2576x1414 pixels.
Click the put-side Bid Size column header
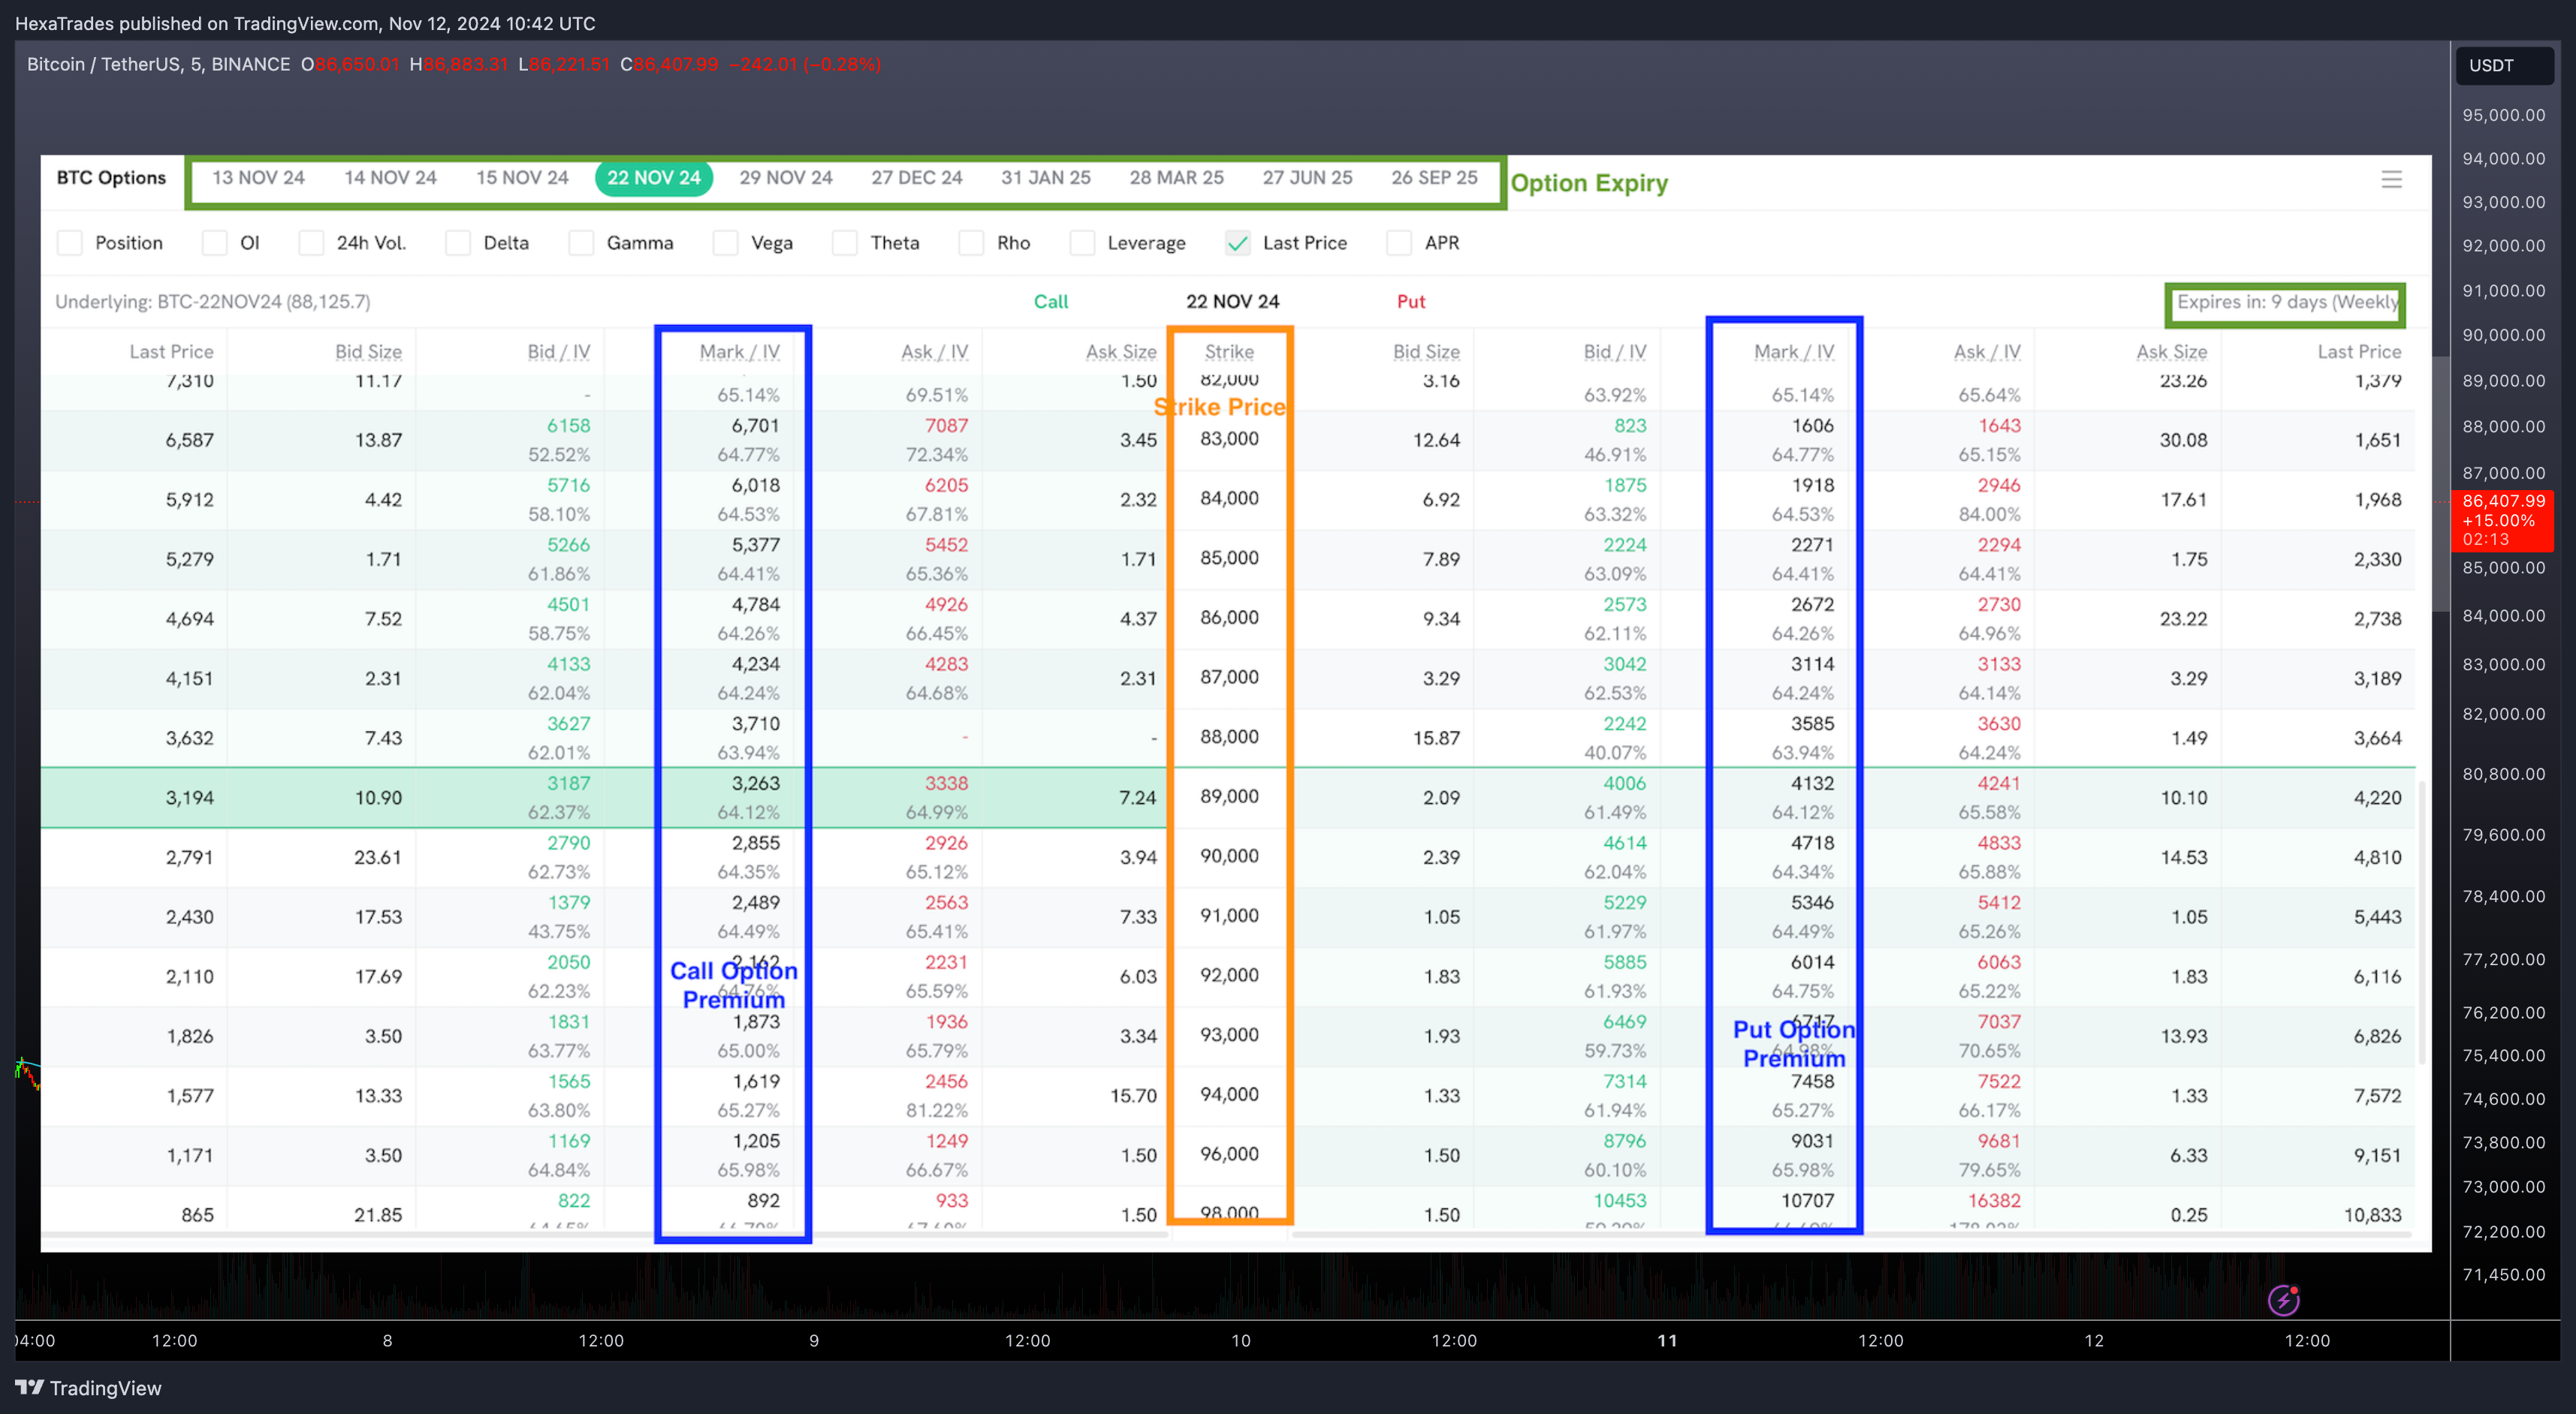click(x=1426, y=352)
